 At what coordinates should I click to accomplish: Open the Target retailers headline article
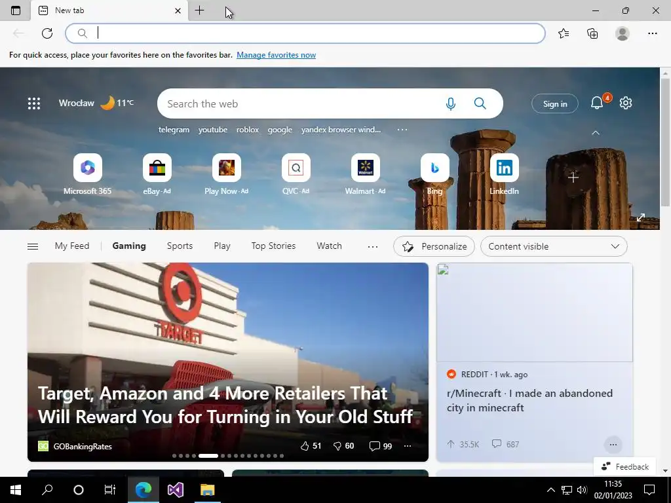click(x=225, y=405)
